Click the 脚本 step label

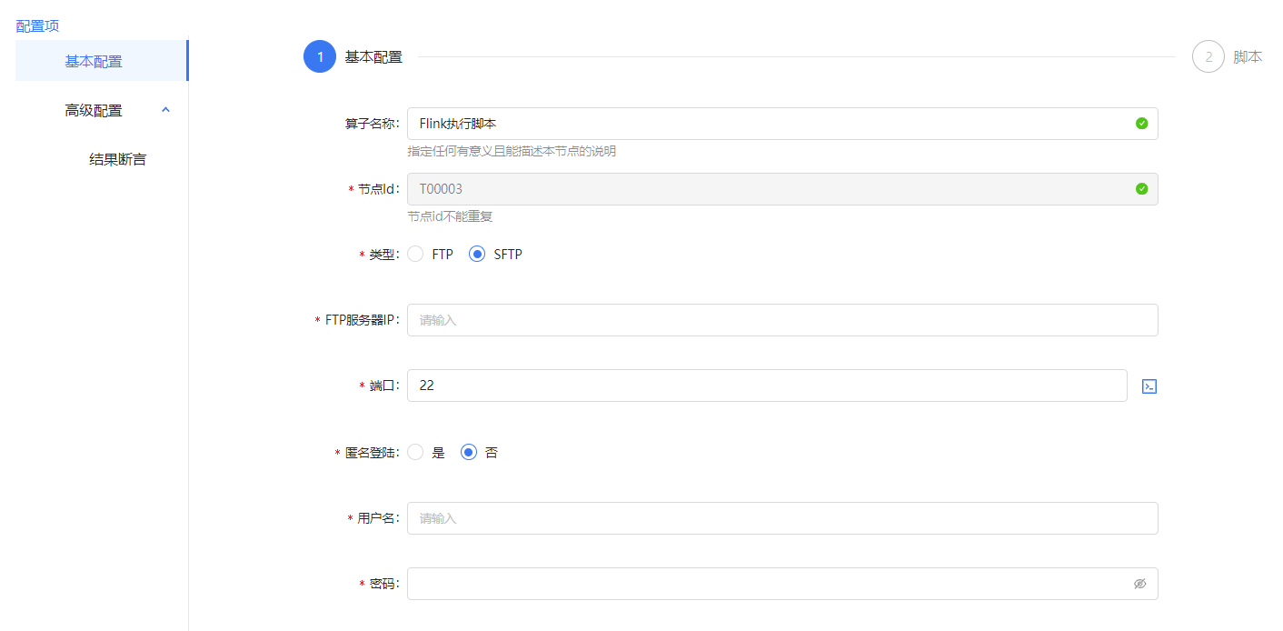point(1248,56)
